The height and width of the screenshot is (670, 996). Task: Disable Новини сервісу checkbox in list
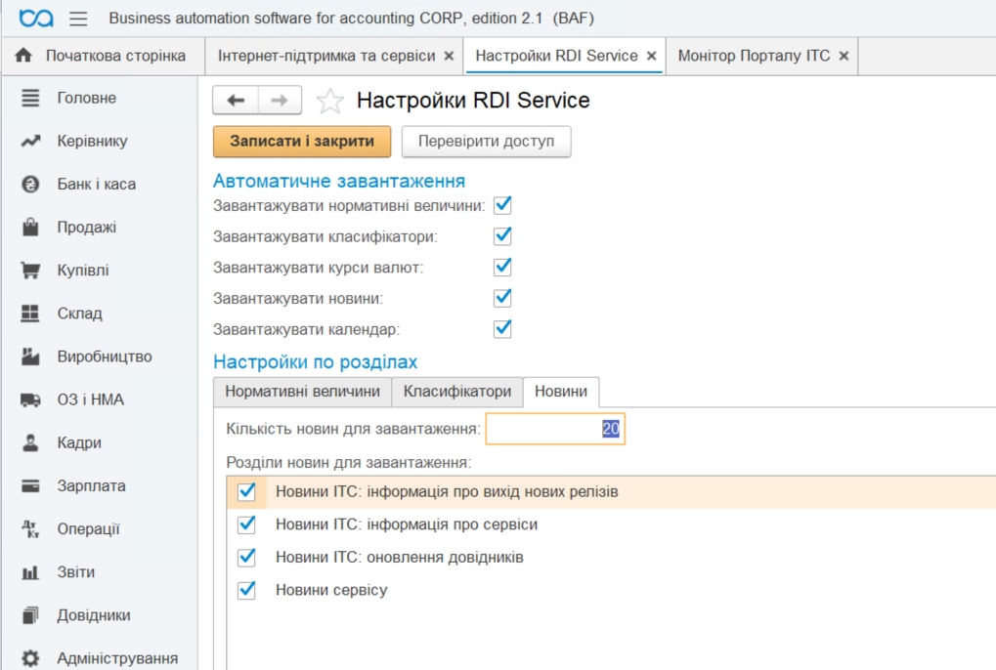[x=246, y=590]
